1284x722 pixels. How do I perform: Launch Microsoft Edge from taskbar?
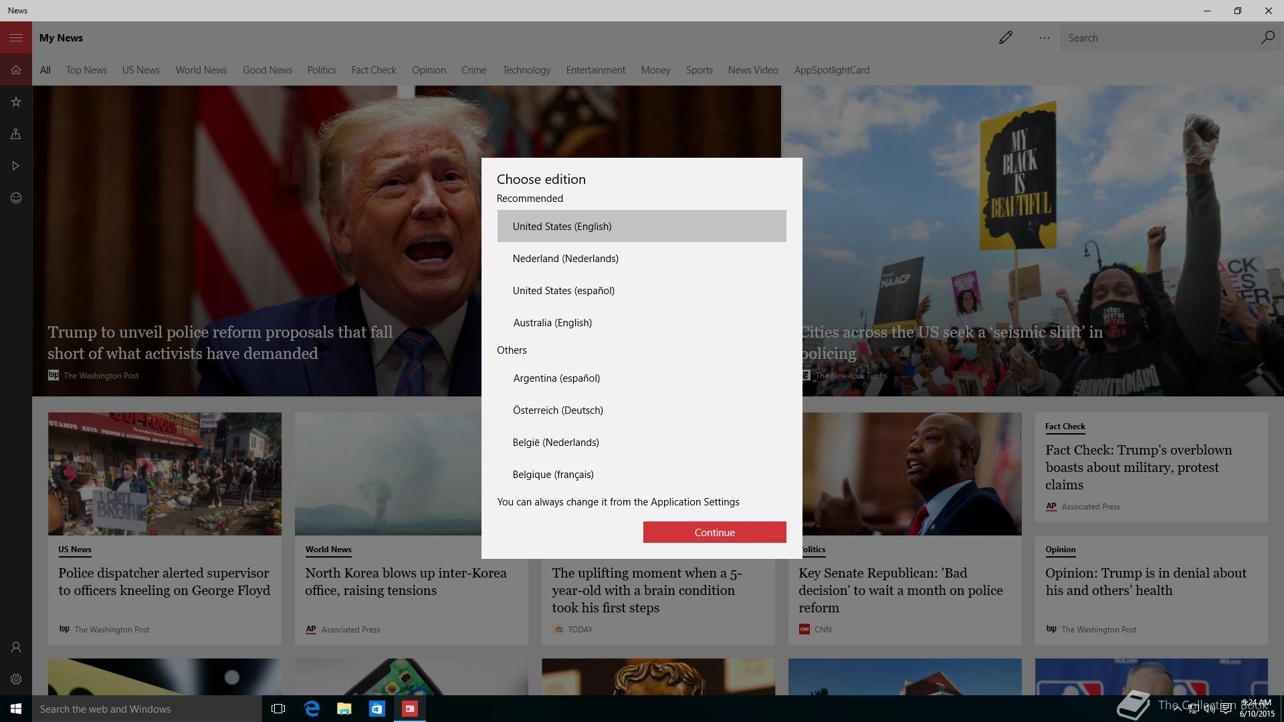312,709
